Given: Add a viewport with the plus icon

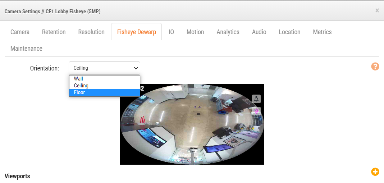Looking at the screenshot, I should point(375,172).
